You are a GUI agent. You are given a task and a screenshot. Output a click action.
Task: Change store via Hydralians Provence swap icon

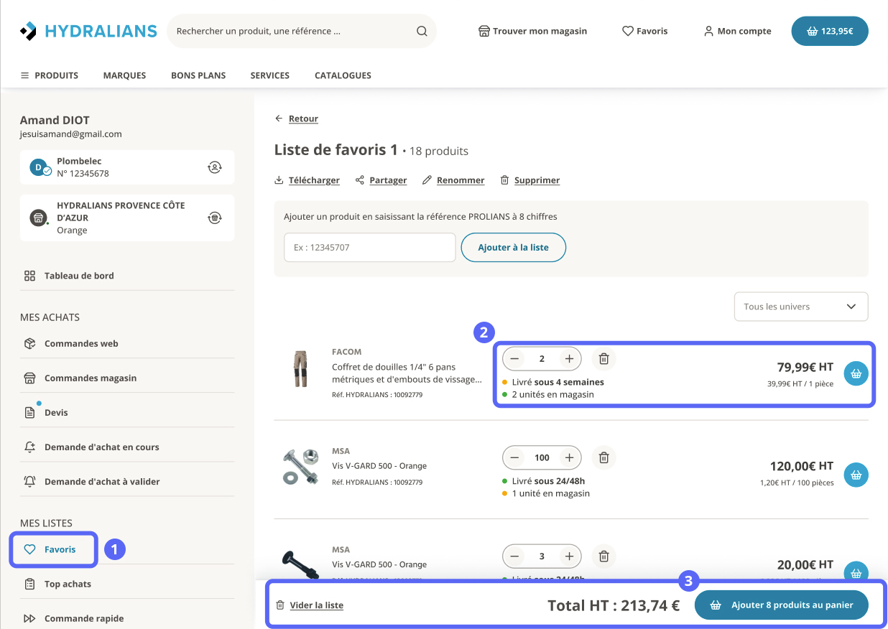coord(214,218)
